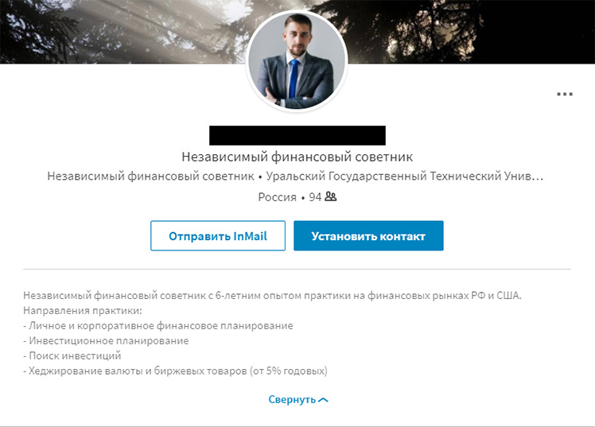595x427 pixels.
Task: Collapse the summary with Свернуть
Action: click(x=292, y=400)
